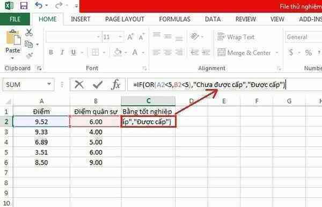
Task: Toggle Wrap Text
Action: coord(236,37)
